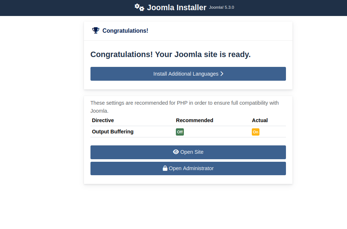Image resolution: width=347 pixels, height=229 pixels.
Task: Click the gears icon in the header
Action: pyautogui.click(x=139, y=7)
